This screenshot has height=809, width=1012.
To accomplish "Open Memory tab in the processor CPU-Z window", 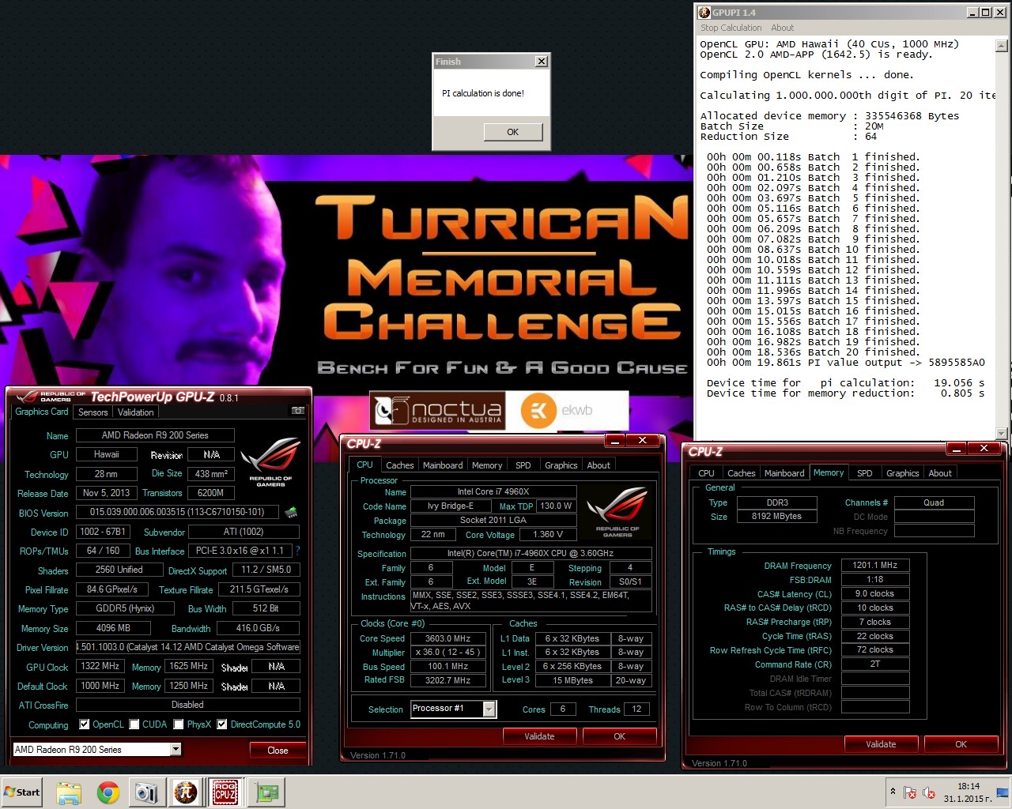I will (487, 465).
